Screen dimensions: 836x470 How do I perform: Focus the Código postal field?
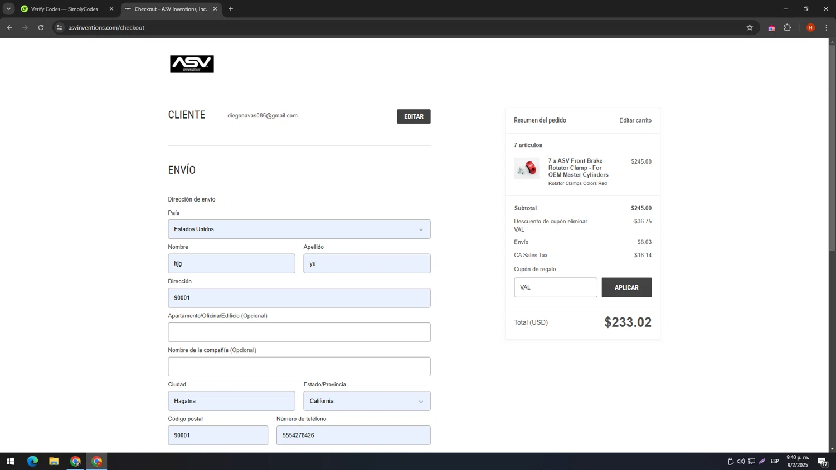(218, 435)
